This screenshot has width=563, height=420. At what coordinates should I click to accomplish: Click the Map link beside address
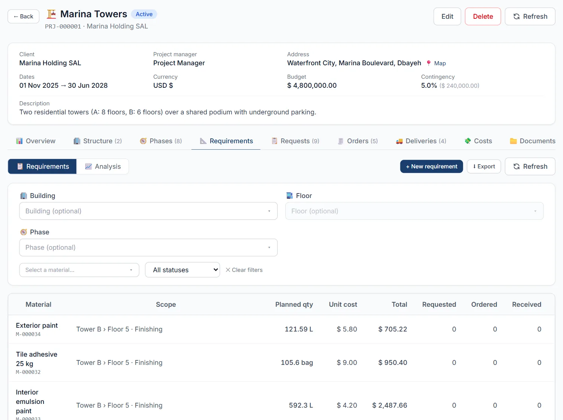(440, 63)
